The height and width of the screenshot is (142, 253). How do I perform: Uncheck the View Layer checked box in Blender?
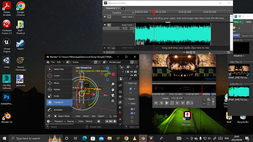(x=130, y=89)
